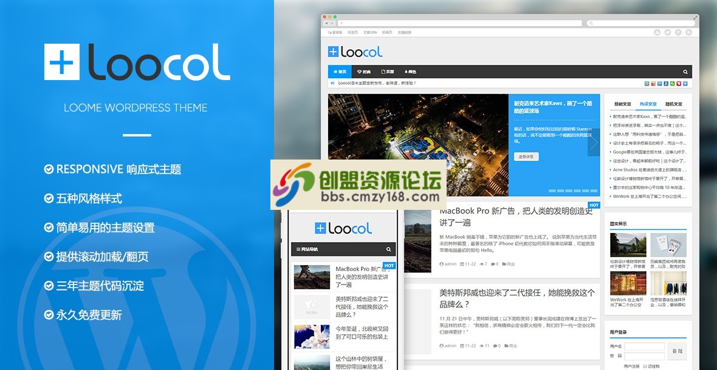Image resolution: width=717 pixels, height=370 pixels.
Task: Click the 用户名 input field
Action: point(644,346)
